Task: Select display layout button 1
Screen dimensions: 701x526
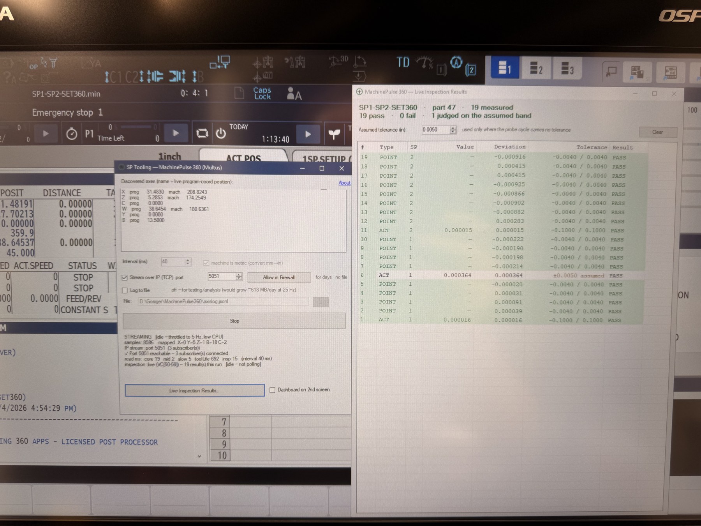Action: [505, 68]
